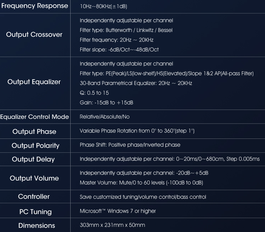Click the Filter frequency 20Hz ~ 20KHz text
Image resolution: width=265 pixels, height=232 pixels.
point(117,40)
